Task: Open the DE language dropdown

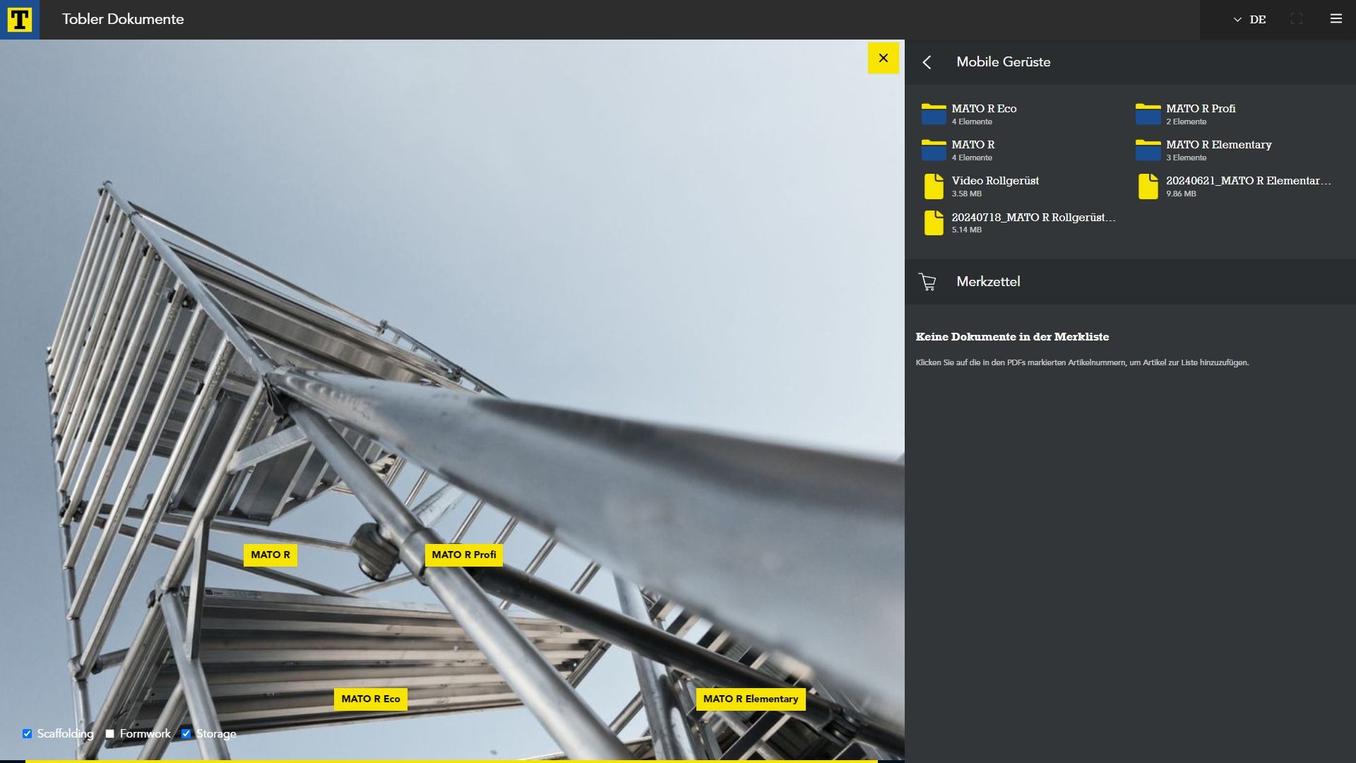Action: pyautogui.click(x=1249, y=20)
